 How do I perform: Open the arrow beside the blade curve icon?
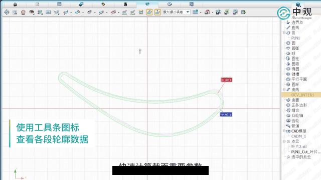(x=71, y=12)
